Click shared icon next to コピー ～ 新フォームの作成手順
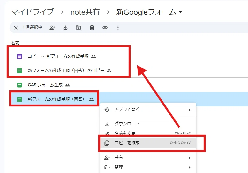Image resolution: width=248 pixels, height=173 pixels. [x=93, y=56]
